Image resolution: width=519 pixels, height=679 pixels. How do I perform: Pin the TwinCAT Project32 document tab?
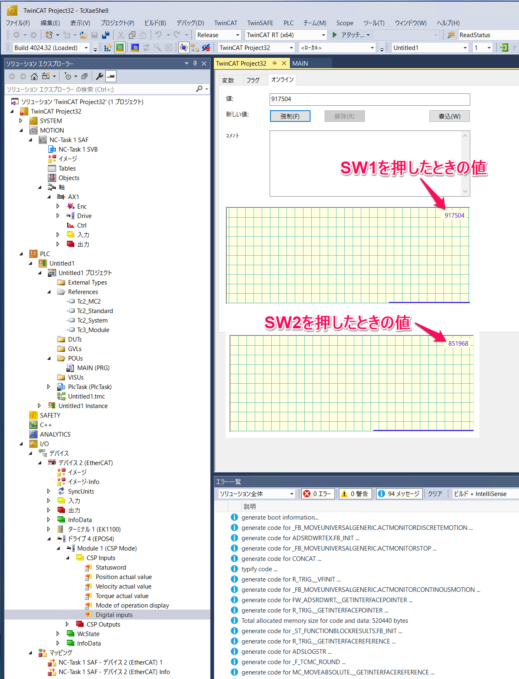[274, 63]
